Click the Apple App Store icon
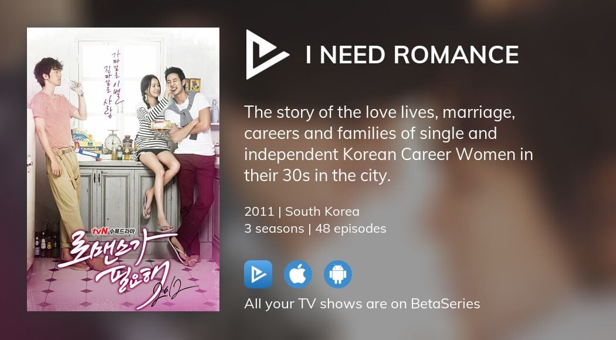Viewport: 616px width, 340px height. click(298, 274)
